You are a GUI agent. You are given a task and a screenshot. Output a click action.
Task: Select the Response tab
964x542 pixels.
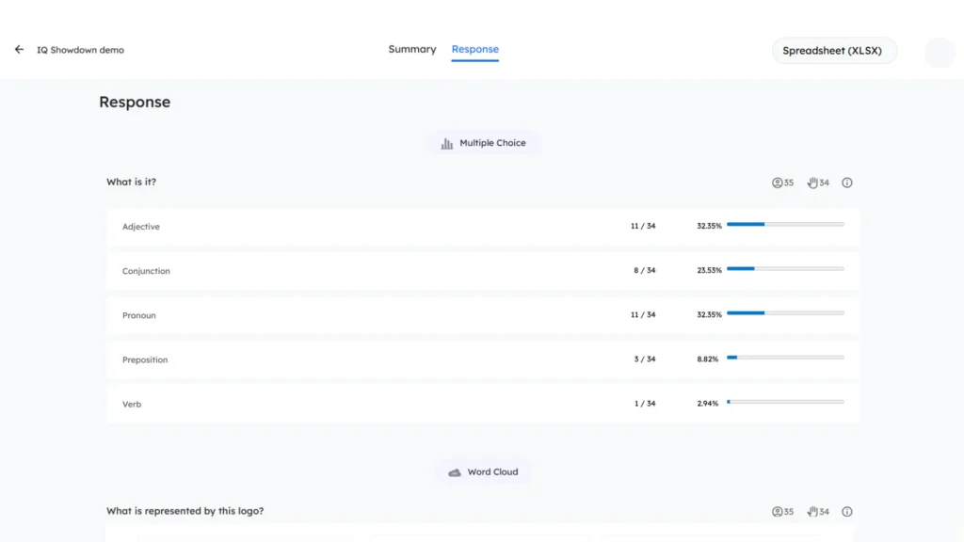click(x=475, y=49)
